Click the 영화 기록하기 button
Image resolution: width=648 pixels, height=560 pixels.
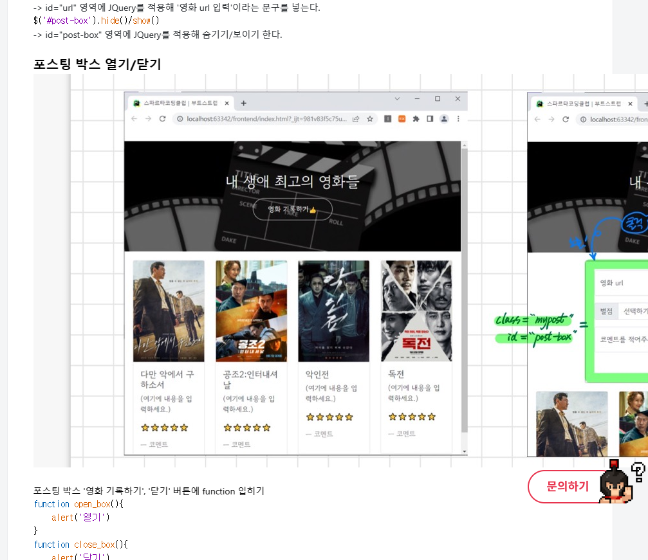click(293, 210)
